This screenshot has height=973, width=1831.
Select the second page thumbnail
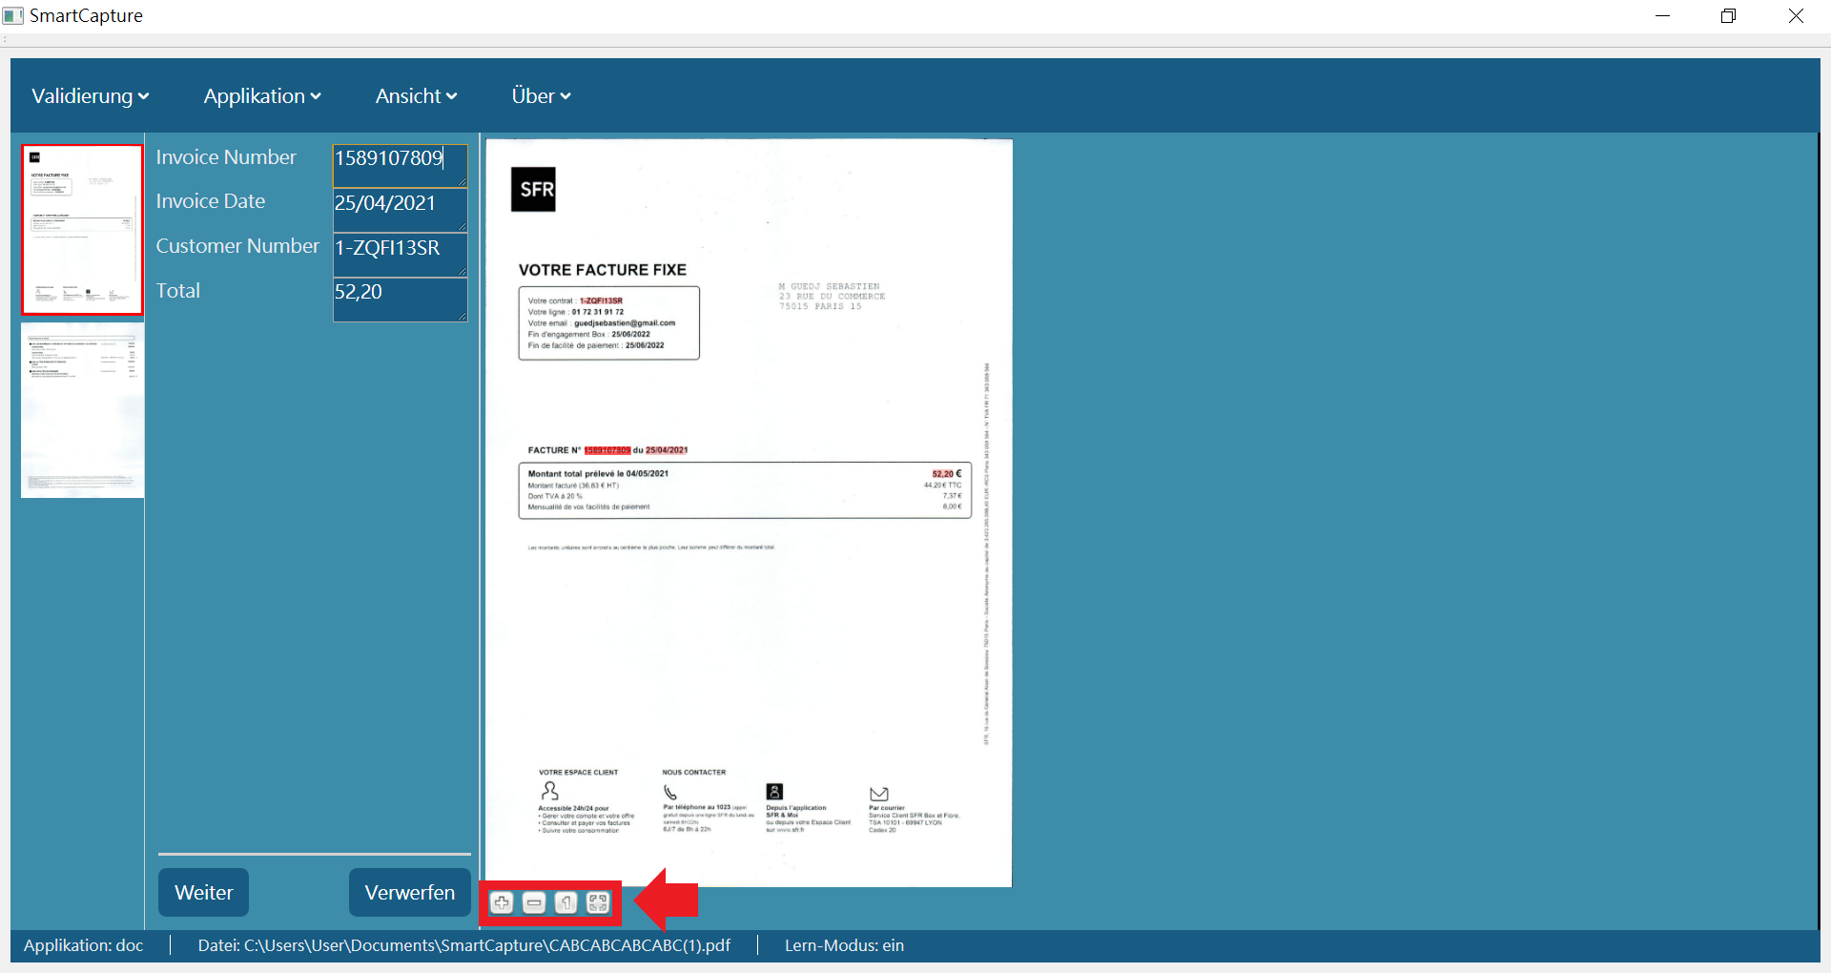(x=83, y=410)
